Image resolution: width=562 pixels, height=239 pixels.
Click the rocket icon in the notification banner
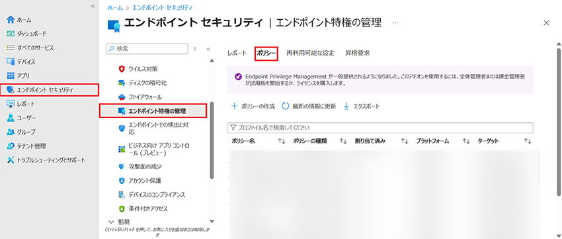237,77
